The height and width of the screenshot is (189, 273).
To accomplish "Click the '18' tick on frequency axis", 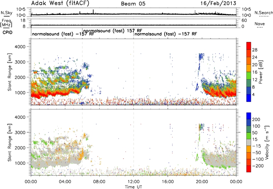I will (23, 20).
